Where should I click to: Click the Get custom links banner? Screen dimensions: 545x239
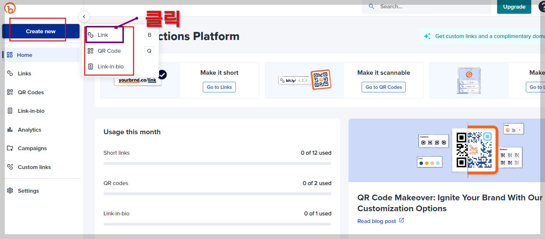tap(482, 36)
